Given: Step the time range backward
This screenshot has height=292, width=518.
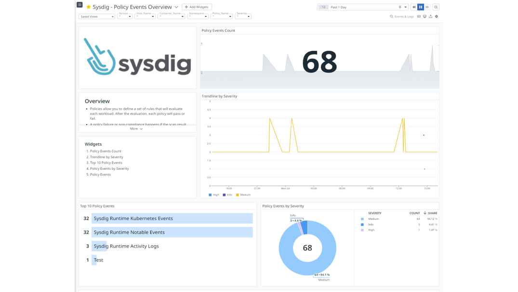Looking at the screenshot, I should tap(414, 6).
